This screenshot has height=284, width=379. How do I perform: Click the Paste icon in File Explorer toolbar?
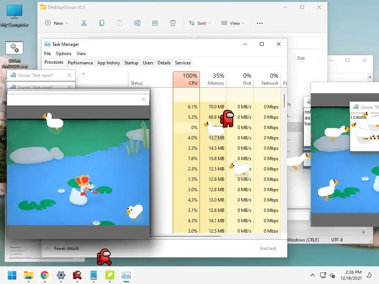tap(120, 23)
